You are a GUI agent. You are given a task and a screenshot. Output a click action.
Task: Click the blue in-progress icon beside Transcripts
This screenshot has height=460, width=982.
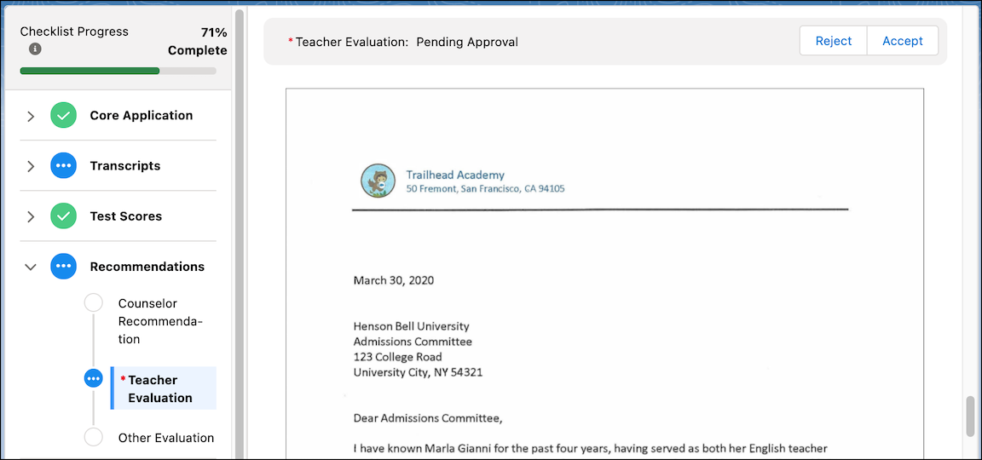coord(63,166)
